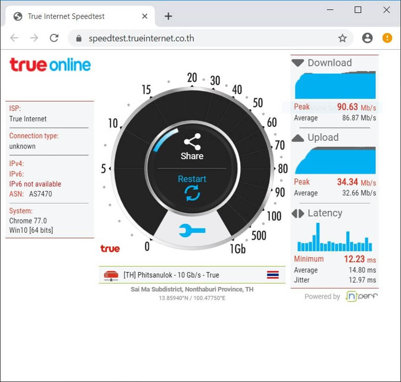Click the Restart refresh arrows icon
Image resolution: width=401 pixels, height=382 pixels.
(192, 193)
